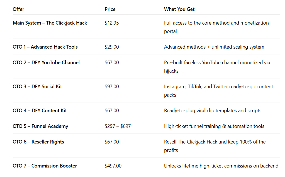
Task: Select OTO 3 – DFY Social Kit
Action: [x=37, y=87]
